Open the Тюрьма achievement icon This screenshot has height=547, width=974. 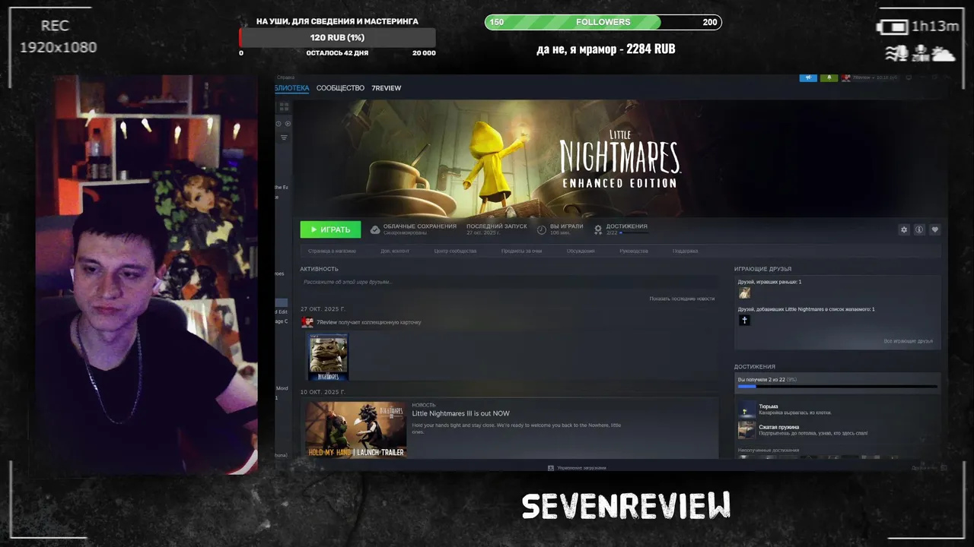pos(746,411)
